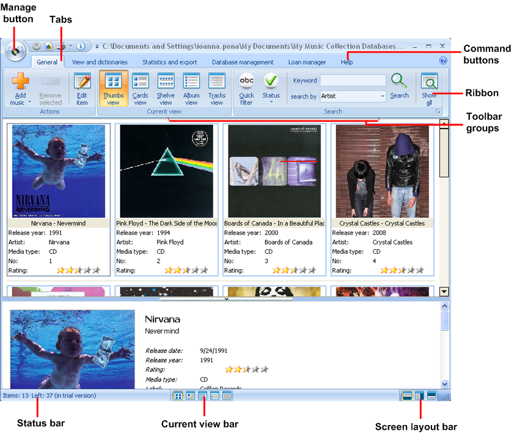Click the disabled Remove selected button

(x=50, y=89)
